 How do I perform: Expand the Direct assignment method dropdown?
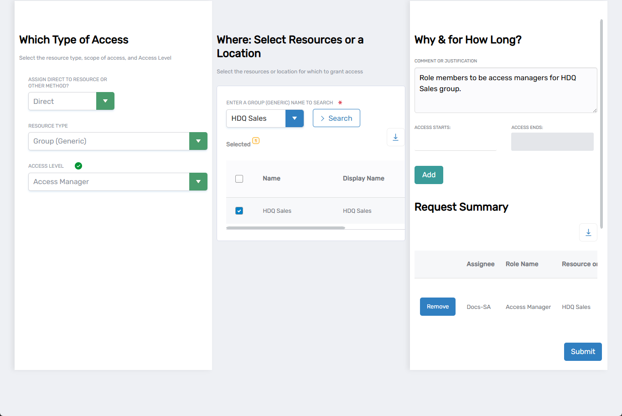pyautogui.click(x=105, y=101)
